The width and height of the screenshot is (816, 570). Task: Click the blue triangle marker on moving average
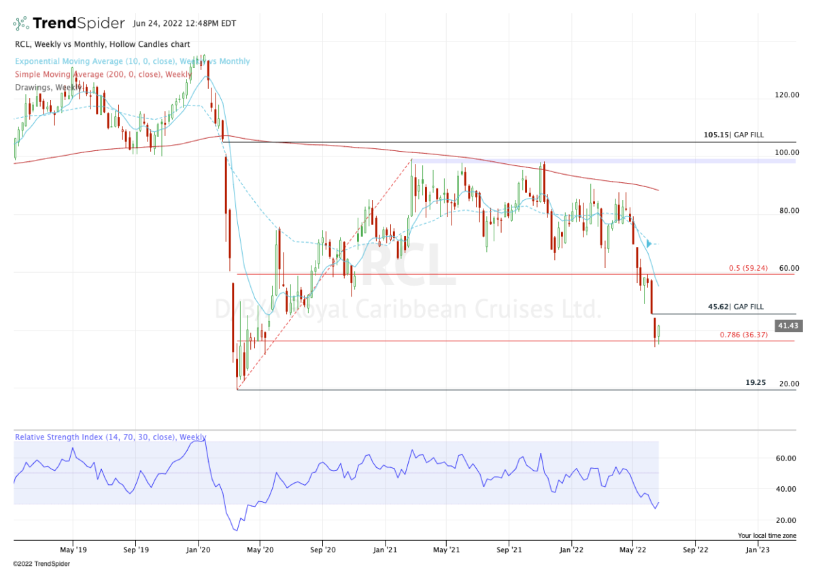pos(649,244)
